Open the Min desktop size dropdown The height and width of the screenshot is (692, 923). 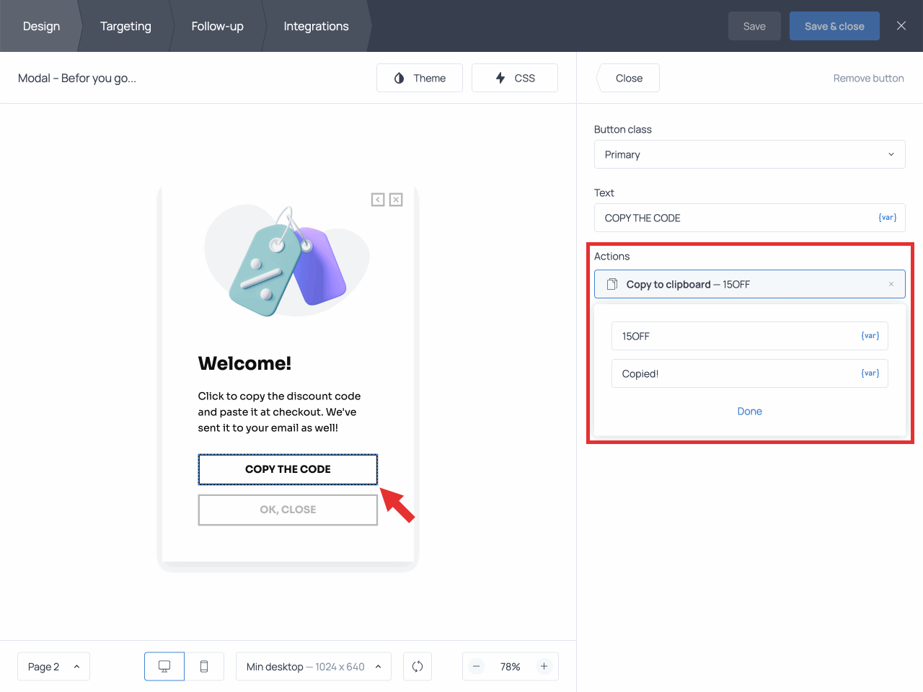point(313,667)
